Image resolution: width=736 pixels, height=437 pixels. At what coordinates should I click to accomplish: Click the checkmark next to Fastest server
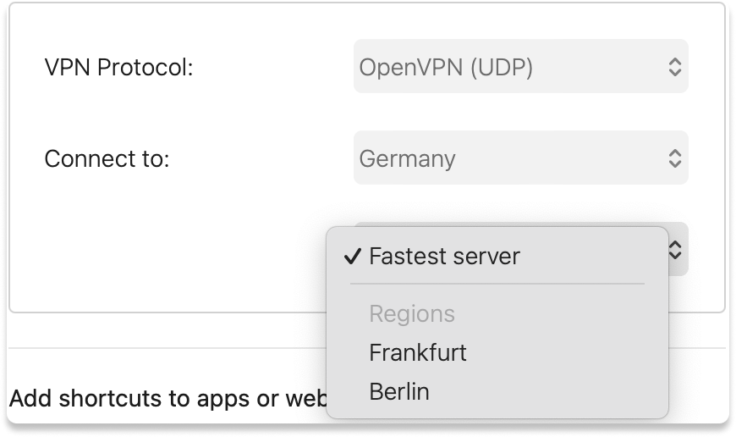click(354, 256)
